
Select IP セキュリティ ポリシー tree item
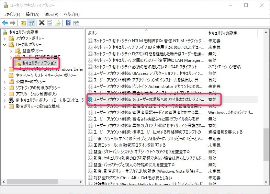[49, 100]
